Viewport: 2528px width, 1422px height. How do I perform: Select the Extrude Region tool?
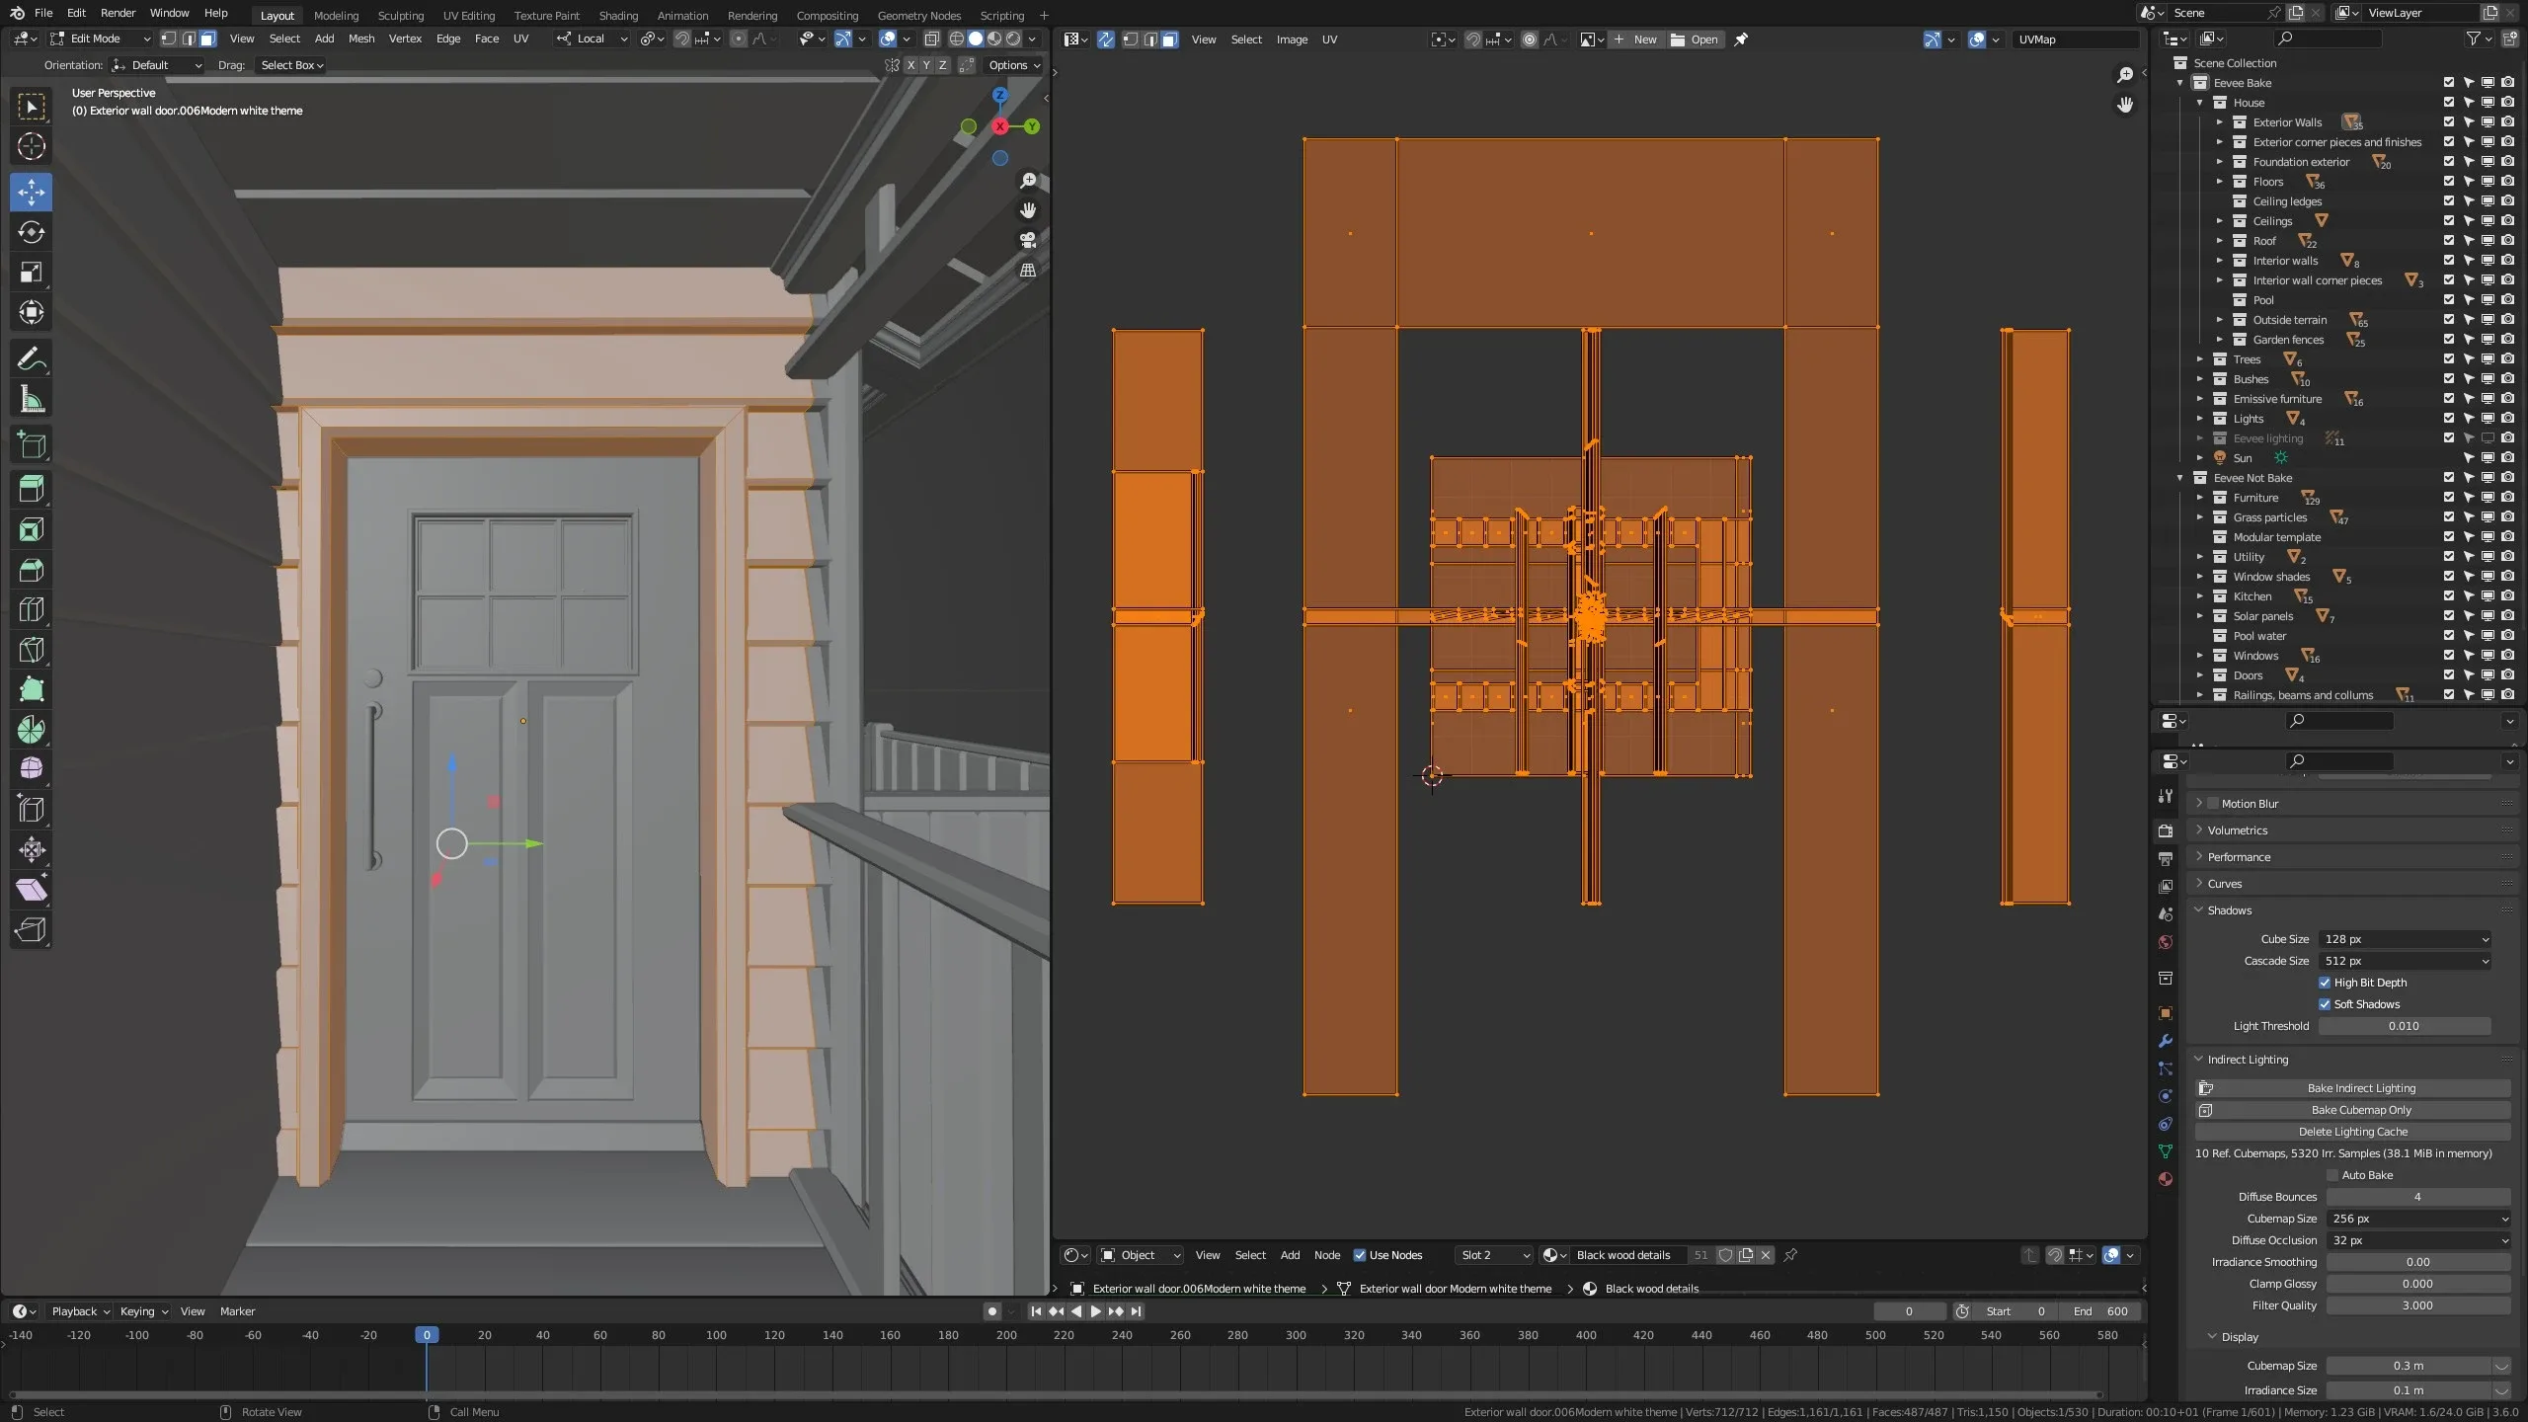point(31,490)
